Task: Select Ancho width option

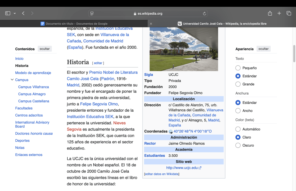Action: pos(238,111)
